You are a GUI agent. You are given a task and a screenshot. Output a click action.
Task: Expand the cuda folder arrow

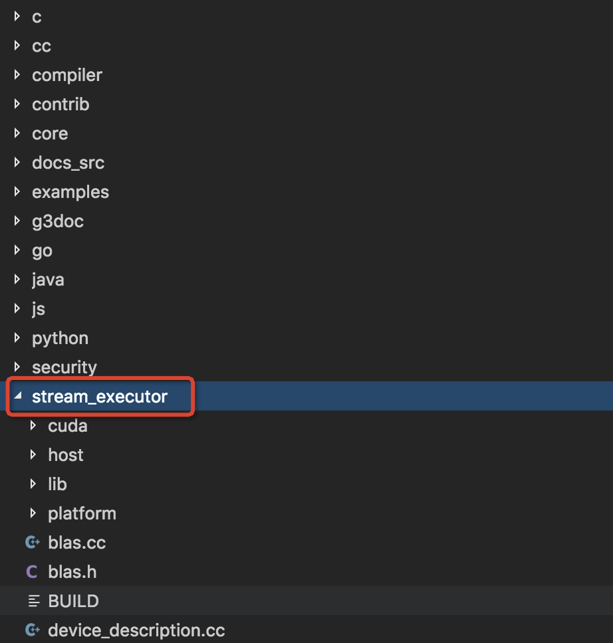(x=33, y=426)
